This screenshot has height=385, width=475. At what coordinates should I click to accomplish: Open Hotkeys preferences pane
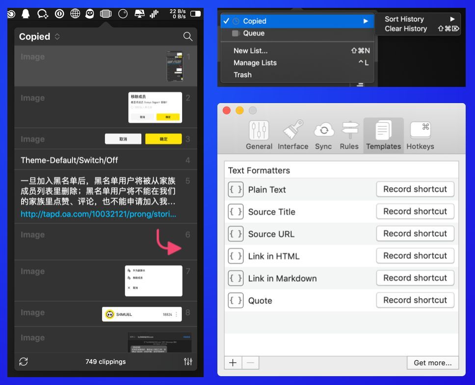[420, 135]
